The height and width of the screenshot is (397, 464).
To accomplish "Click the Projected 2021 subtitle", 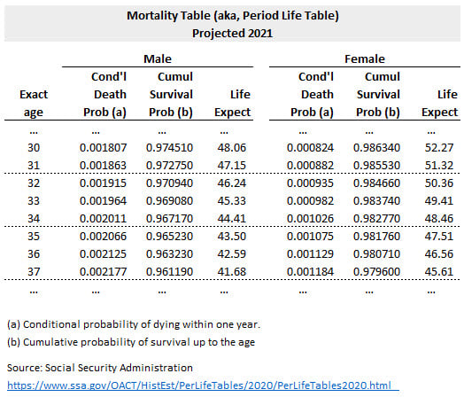I will 232,33.
